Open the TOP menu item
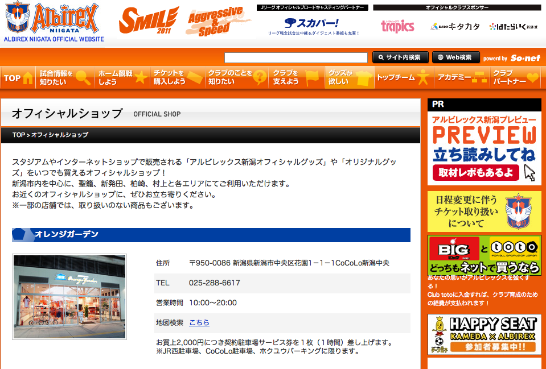546x369 pixels. (x=18, y=77)
